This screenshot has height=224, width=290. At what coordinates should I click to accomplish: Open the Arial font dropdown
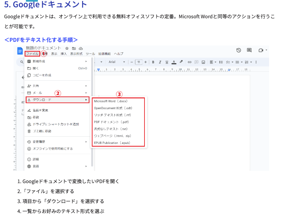click(x=116, y=62)
